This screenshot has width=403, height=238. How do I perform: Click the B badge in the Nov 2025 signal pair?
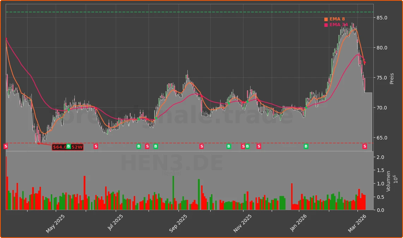click(247, 146)
